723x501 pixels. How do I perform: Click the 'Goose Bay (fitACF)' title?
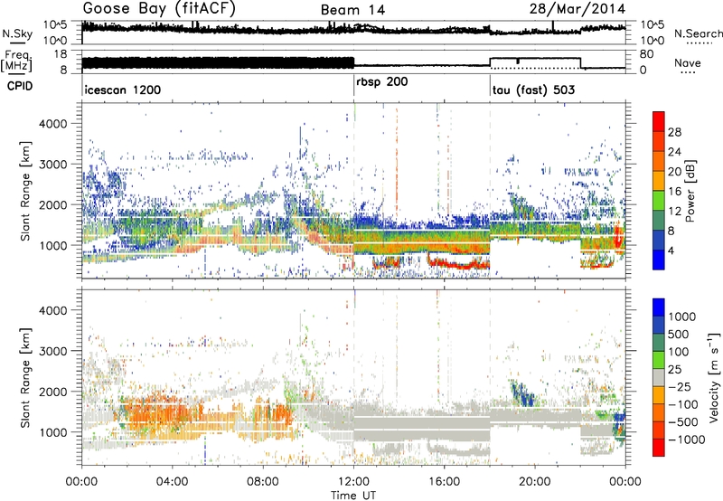160,9
